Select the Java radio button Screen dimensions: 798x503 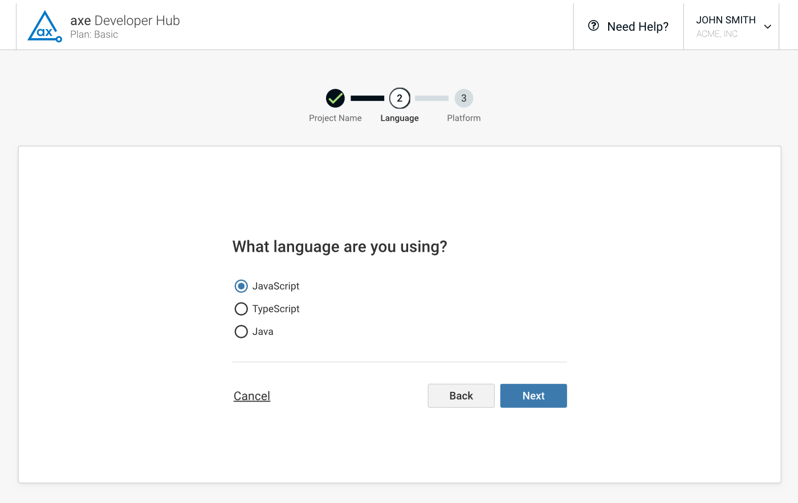(x=241, y=332)
